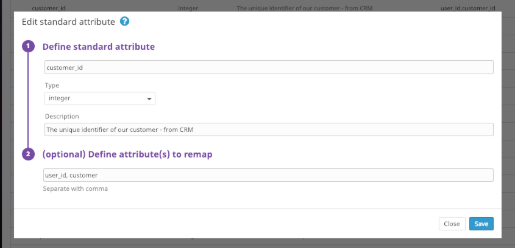
Task: Click the blue help question mark icon
Action: pyautogui.click(x=124, y=22)
